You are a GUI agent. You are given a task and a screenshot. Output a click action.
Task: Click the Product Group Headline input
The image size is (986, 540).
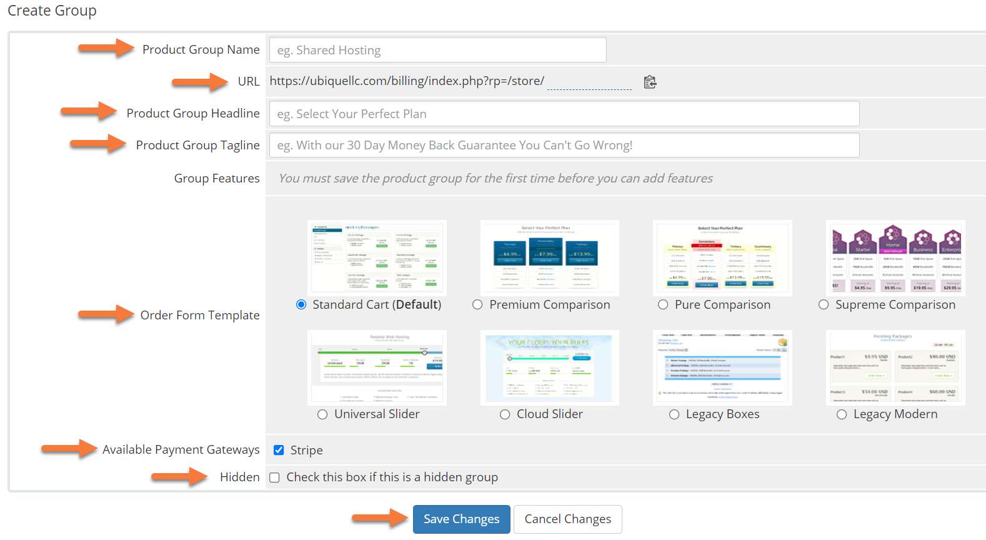click(564, 114)
